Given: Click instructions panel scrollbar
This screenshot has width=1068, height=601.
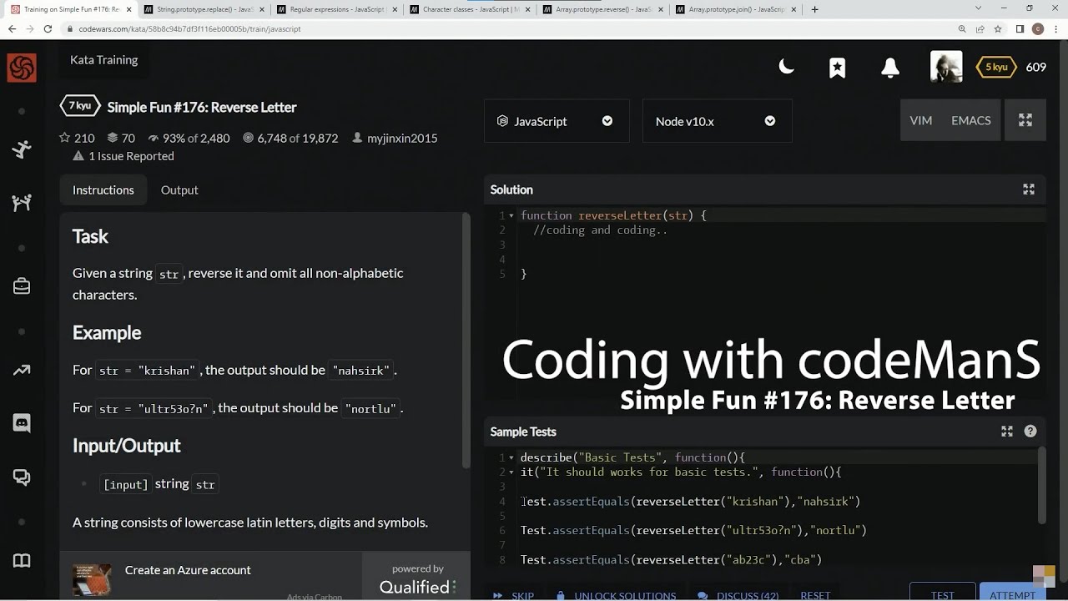Looking at the screenshot, I should [x=466, y=341].
